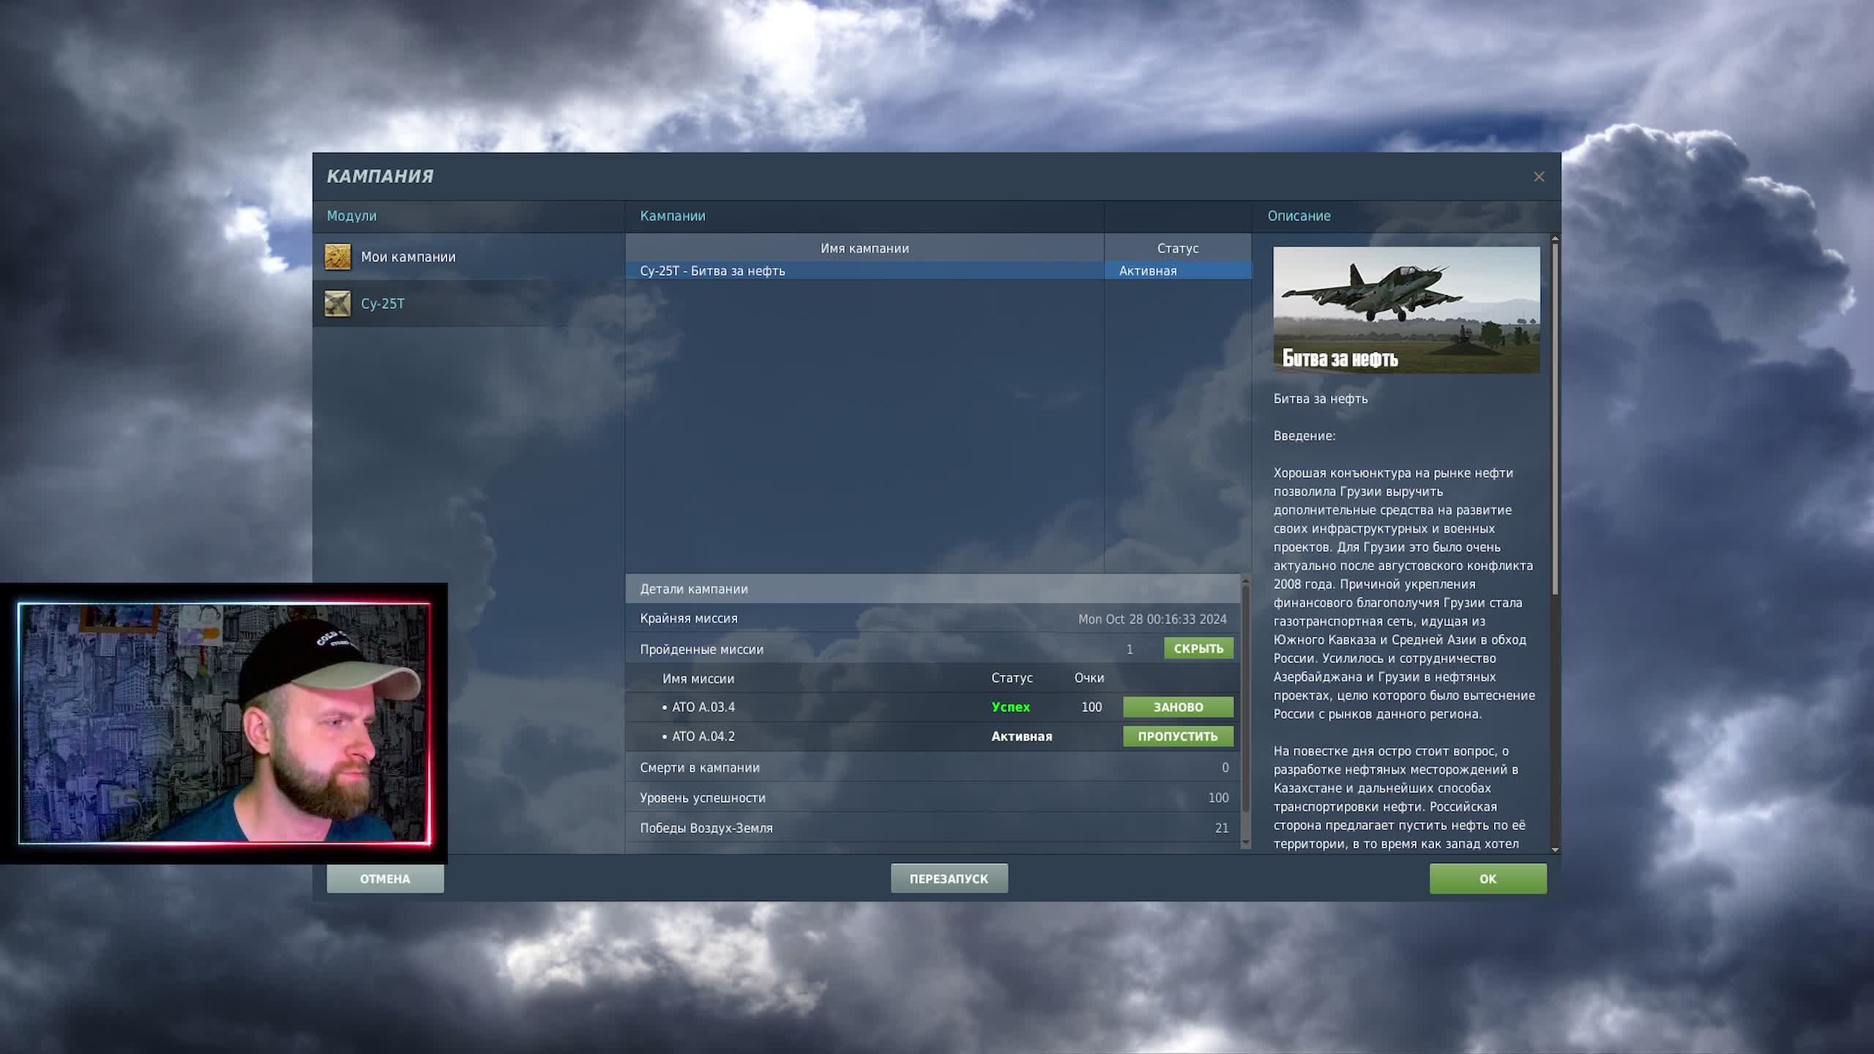Click the Детали кампании section header
The width and height of the screenshot is (1874, 1054).
tap(694, 588)
